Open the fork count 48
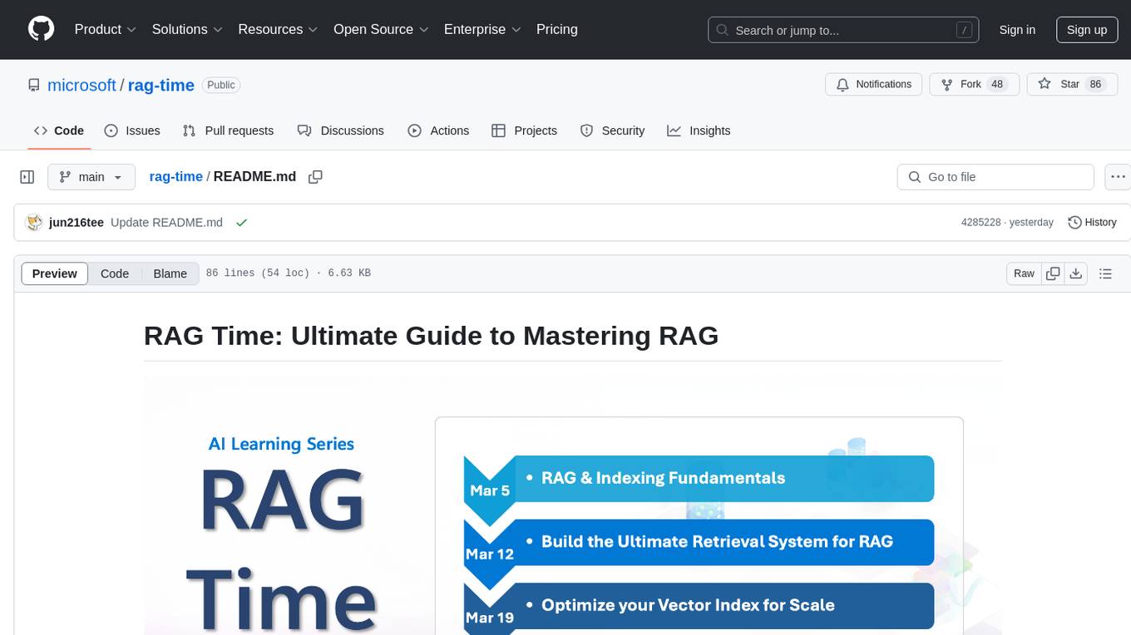The height and width of the screenshot is (635, 1131). pyautogui.click(x=998, y=84)
